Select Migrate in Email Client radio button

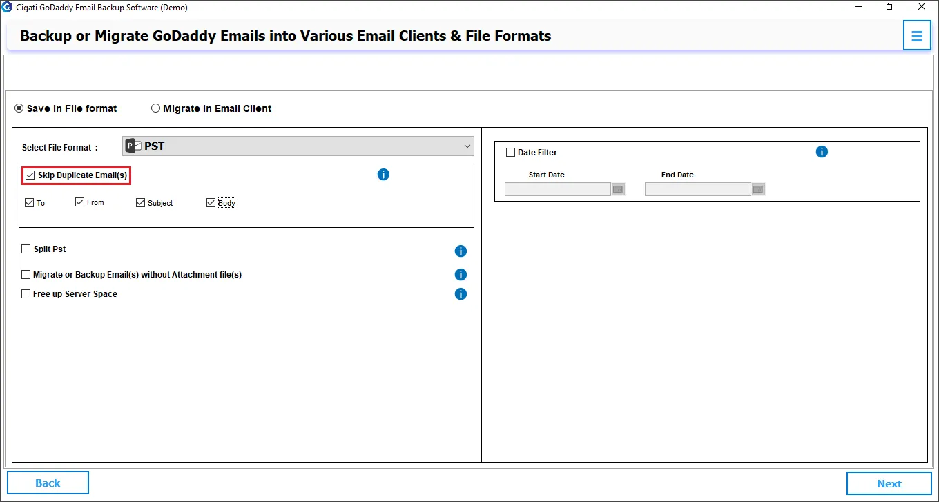click(x=155, y=108)
